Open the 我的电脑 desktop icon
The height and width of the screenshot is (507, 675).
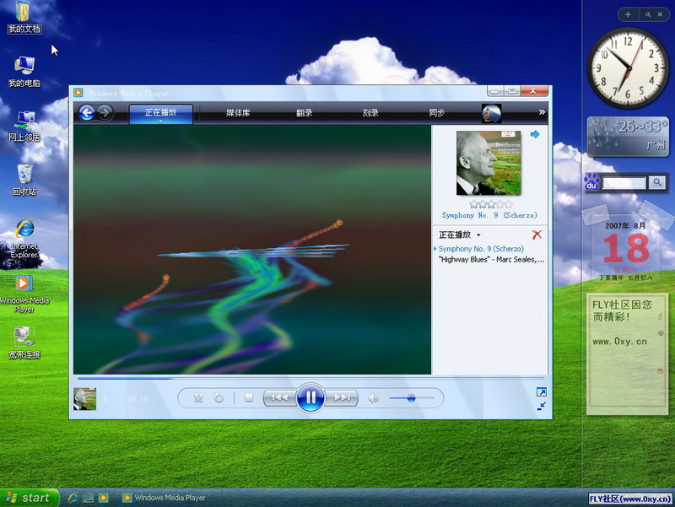click(24, 73)
